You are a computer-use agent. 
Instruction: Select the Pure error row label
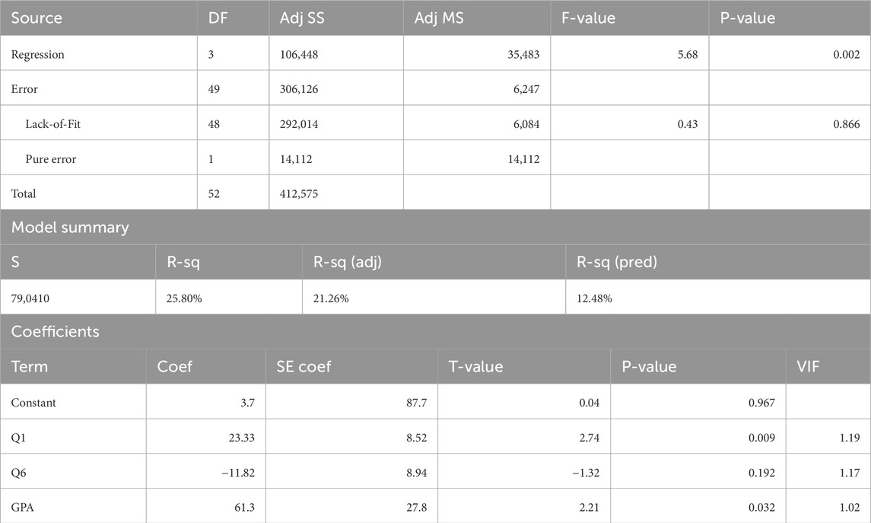click(x=51, y=159)
